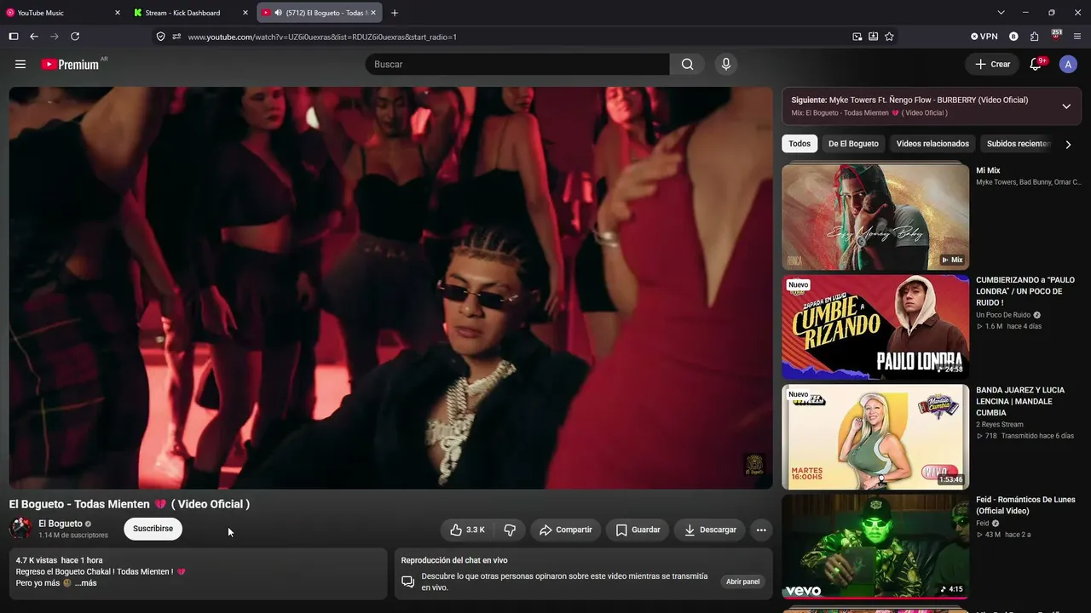Focus the Buscar search field
Viewport: 1091px width, 613px height.
(x=517, y=64)
